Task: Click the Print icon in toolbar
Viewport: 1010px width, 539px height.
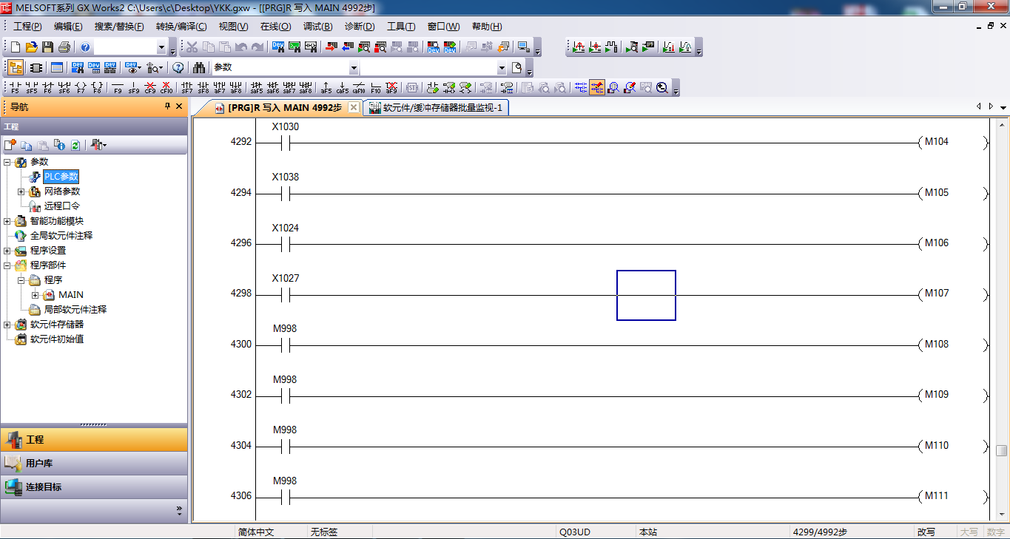Action: [64, 47]
